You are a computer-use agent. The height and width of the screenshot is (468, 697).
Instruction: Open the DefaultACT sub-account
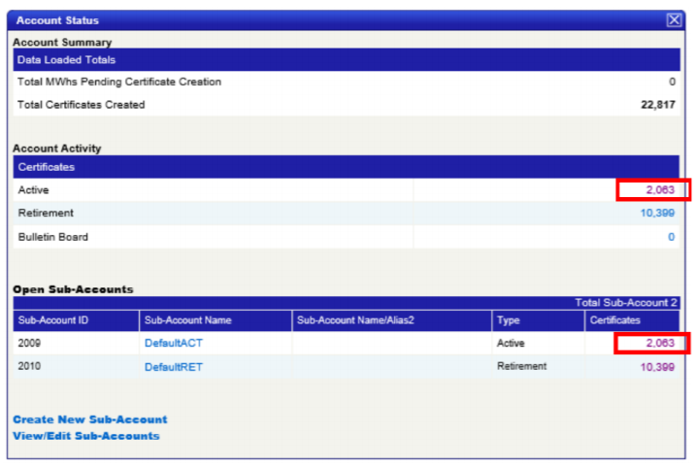(x=174, y=343)
